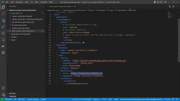Screen dimensions: 180x101
Task: Open the Manage settings gear
Action: 3,95
